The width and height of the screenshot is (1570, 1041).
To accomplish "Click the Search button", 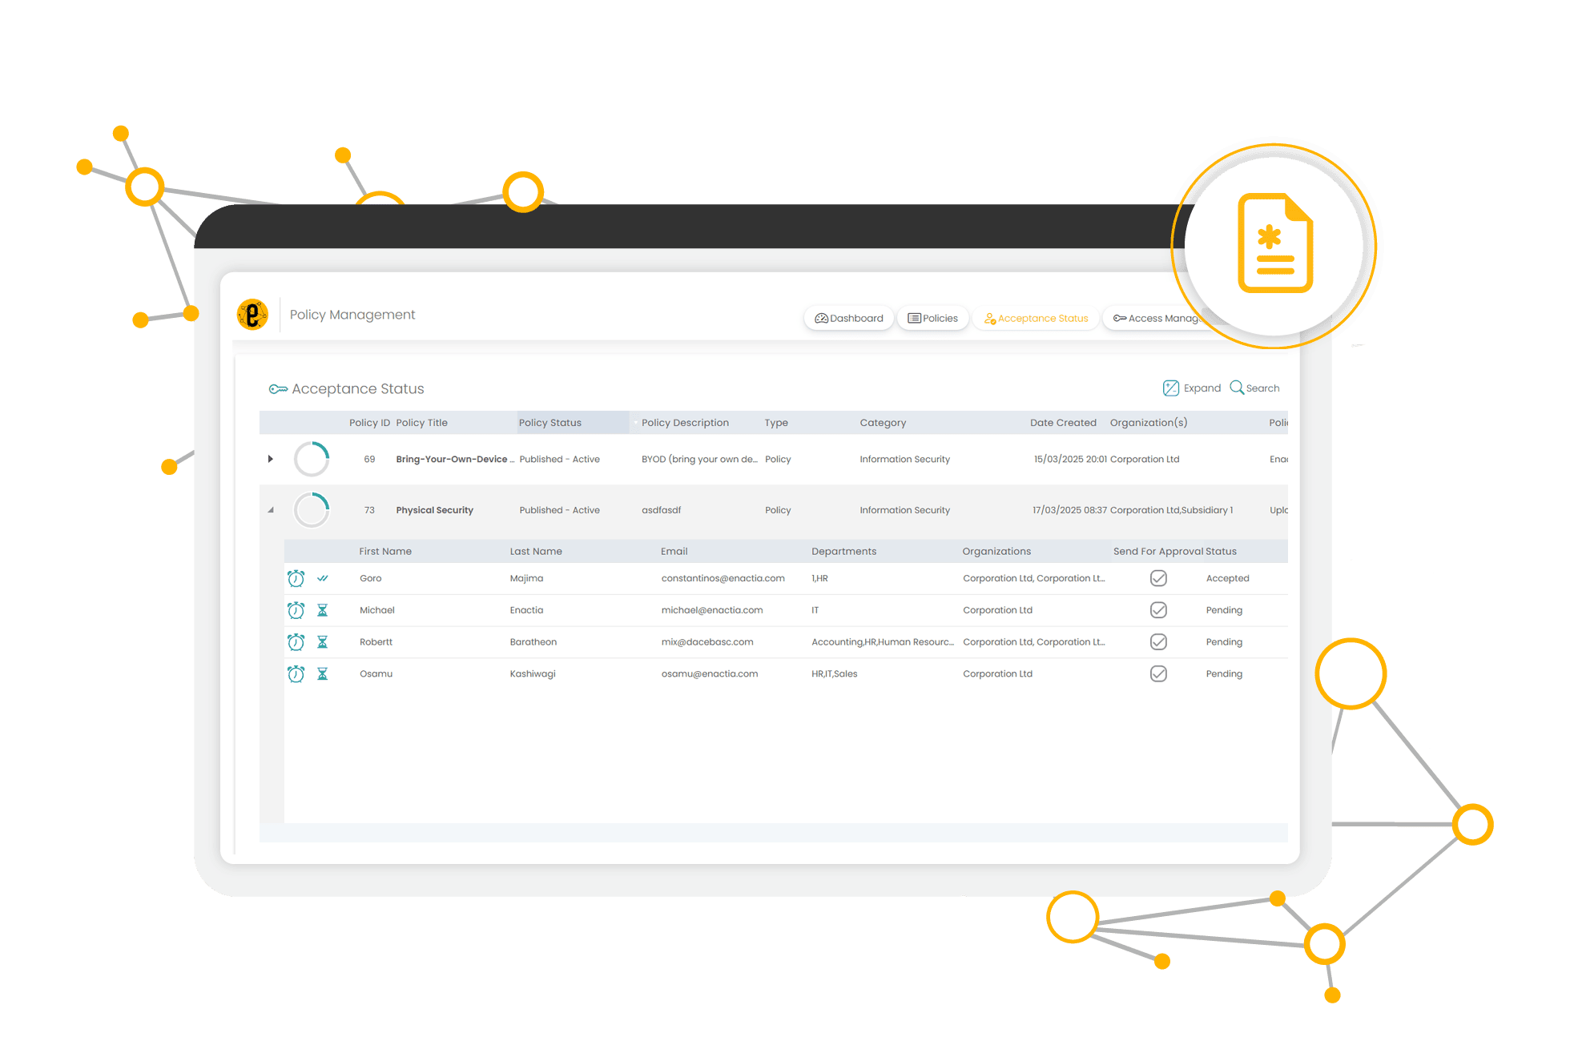I will [x=1254, y=388].
